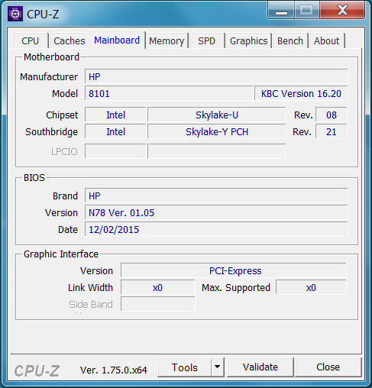
Task: Click the Validate button
Action: point(260,367)
